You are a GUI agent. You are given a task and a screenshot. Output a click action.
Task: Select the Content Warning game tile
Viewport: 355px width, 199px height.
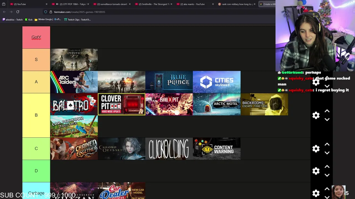tap(217, 149)
